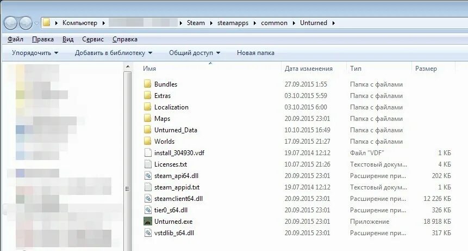Click the steam_api64.dll file icon
The width and height of the screenshot is (468, 251).
pyautogui.click(x=148, y=175)
